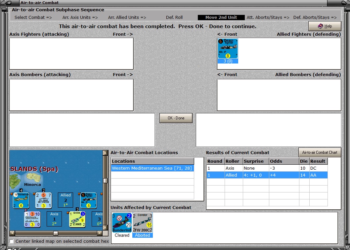The height and width of the screenshot is (250, 350).
Task: Click the Select Combat subphase step
Action: click(x=33, y=18)
